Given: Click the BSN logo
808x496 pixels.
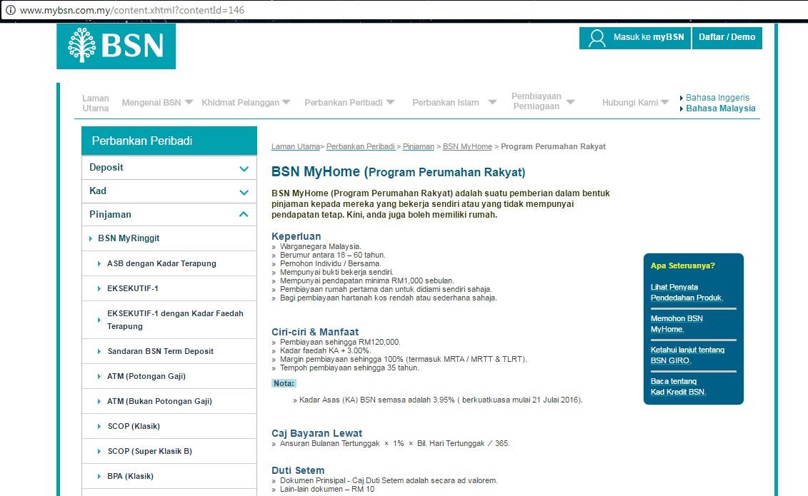Looking at the screenshot, I should tap(116, 46).
